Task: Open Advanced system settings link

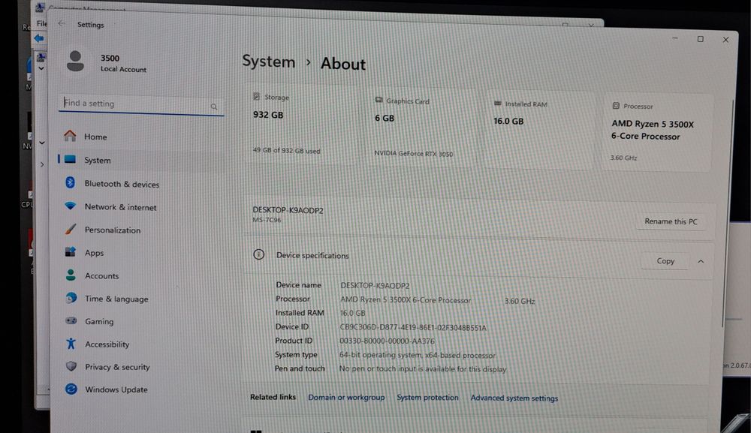Action: click(514, 398)
